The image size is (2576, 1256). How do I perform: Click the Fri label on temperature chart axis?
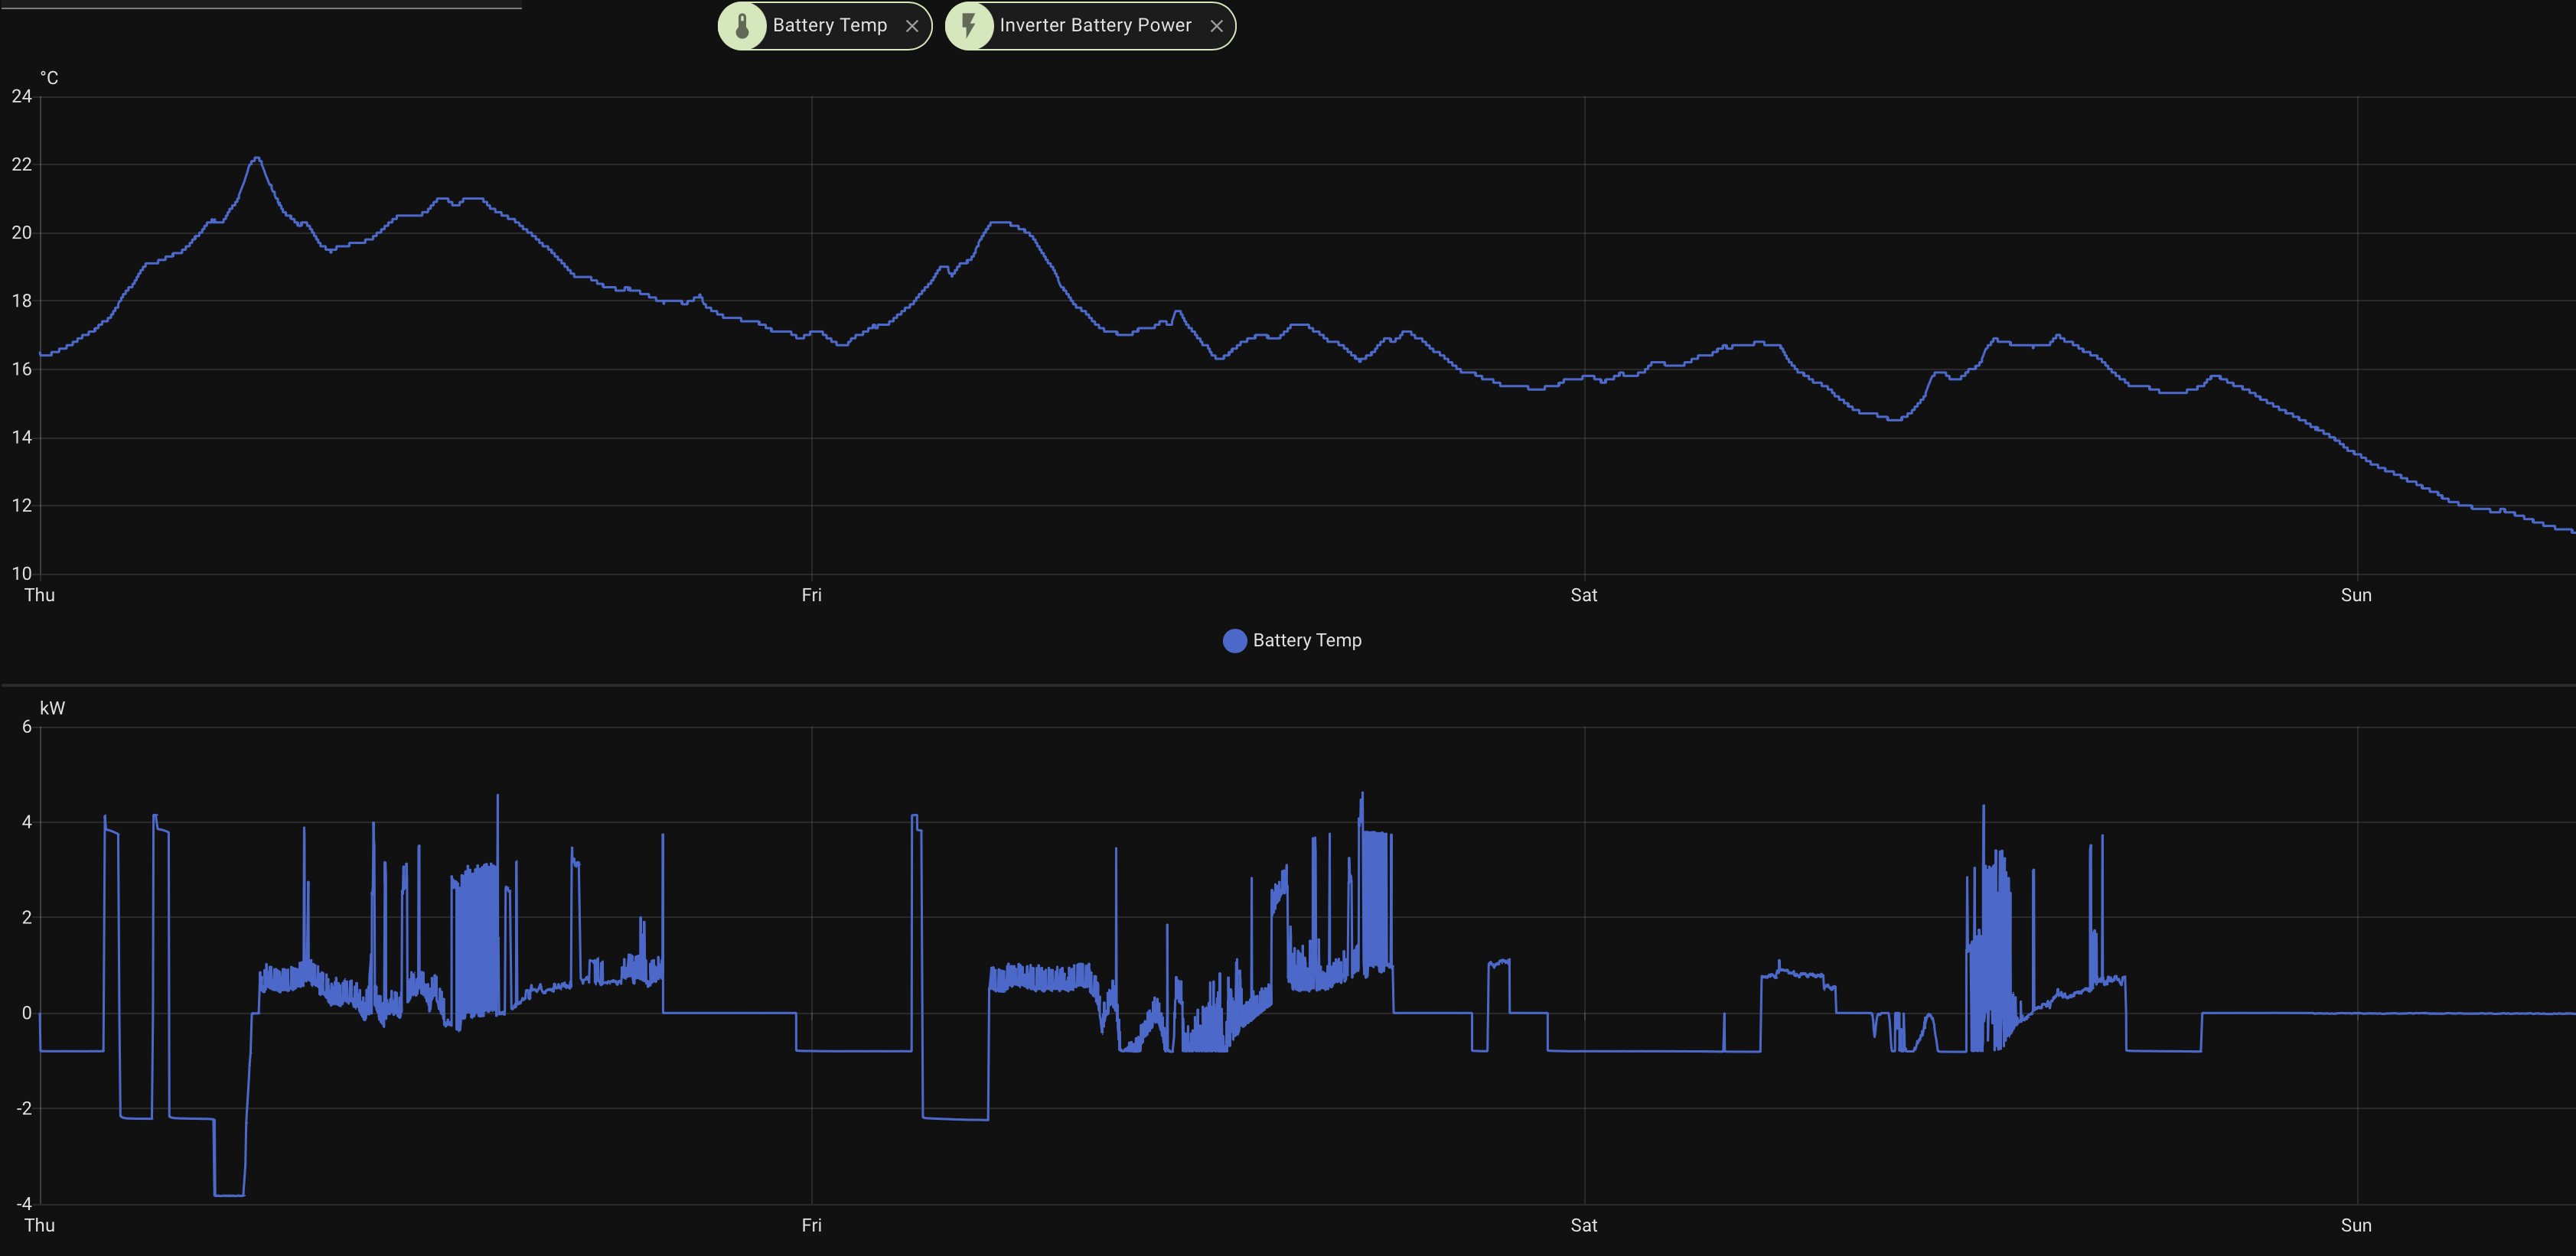click(x=811, y=596)
